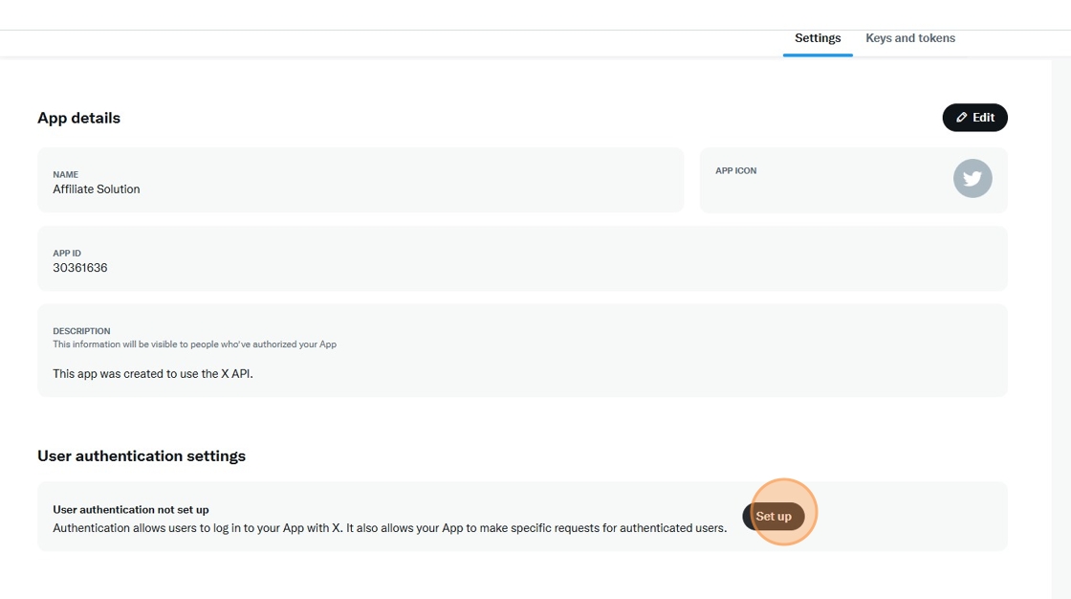1071x599 pixels.
Task: Click the description text about X API
Action: (153, 374)
